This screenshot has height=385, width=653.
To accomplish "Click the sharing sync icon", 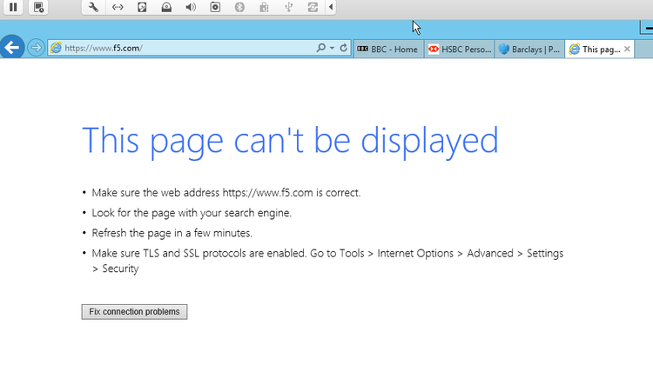I will (313, 7).
